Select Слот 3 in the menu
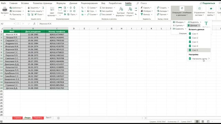Viewport: 221px width, 124px height. coord(199,42)
